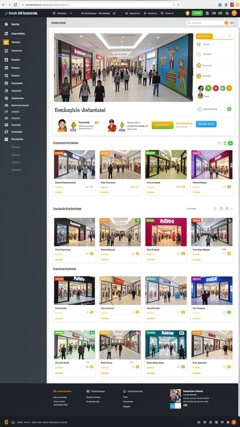Select the second radio option in right panel
Image resolution: width=240 pixels, height=427 pixels.
tap(199, 55)
